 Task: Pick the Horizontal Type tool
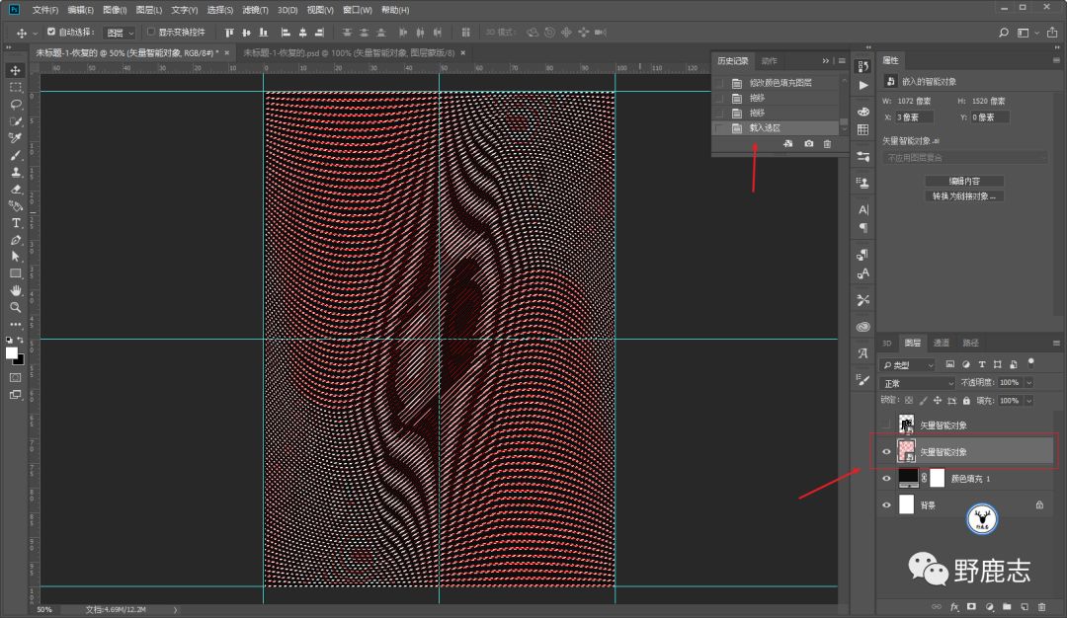pos(16,223)
